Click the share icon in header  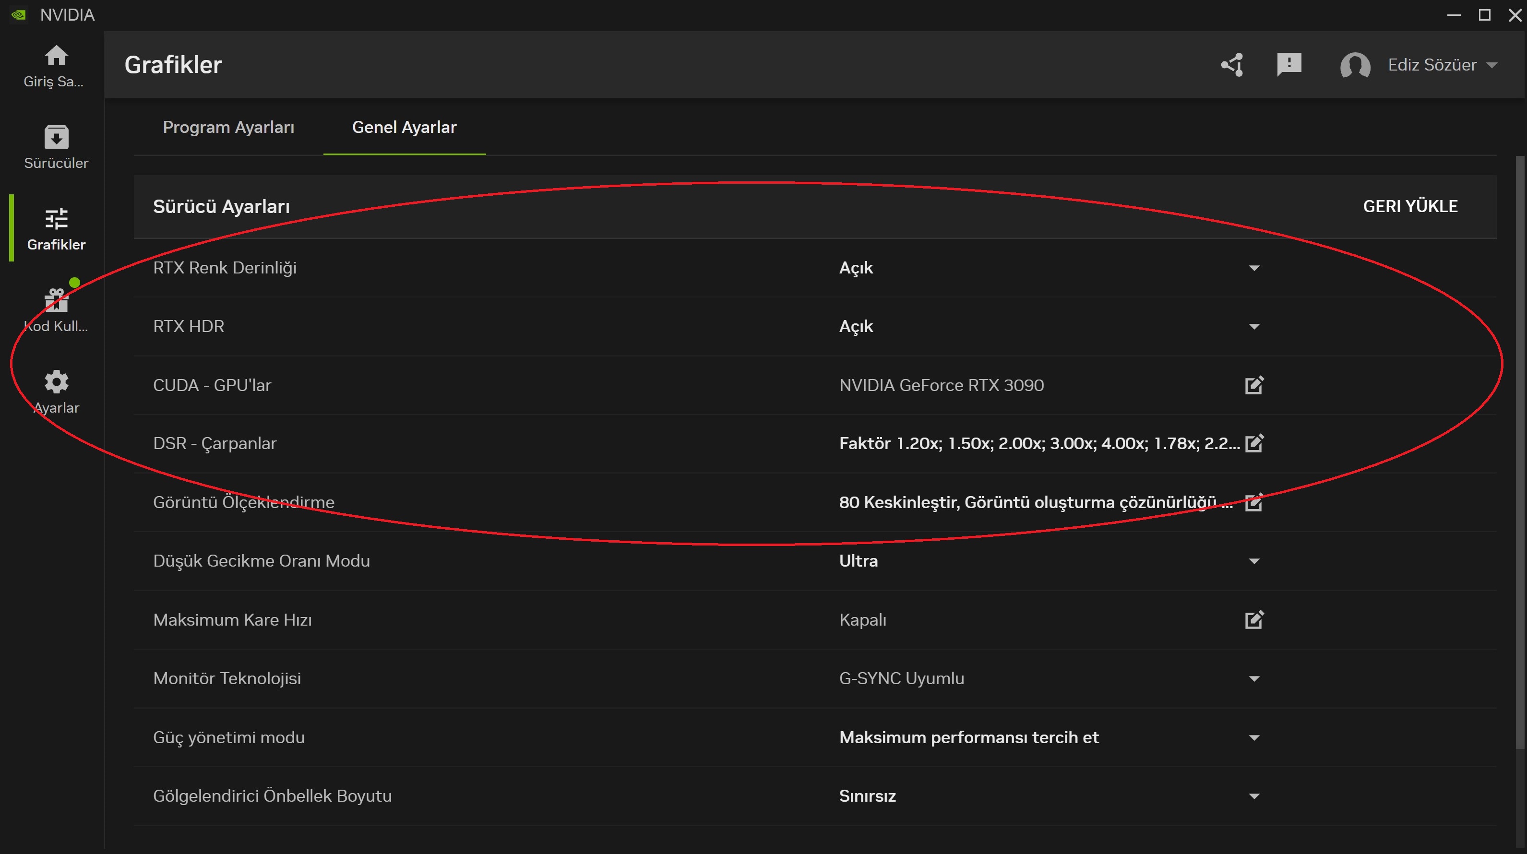(x=1232, y=65)
